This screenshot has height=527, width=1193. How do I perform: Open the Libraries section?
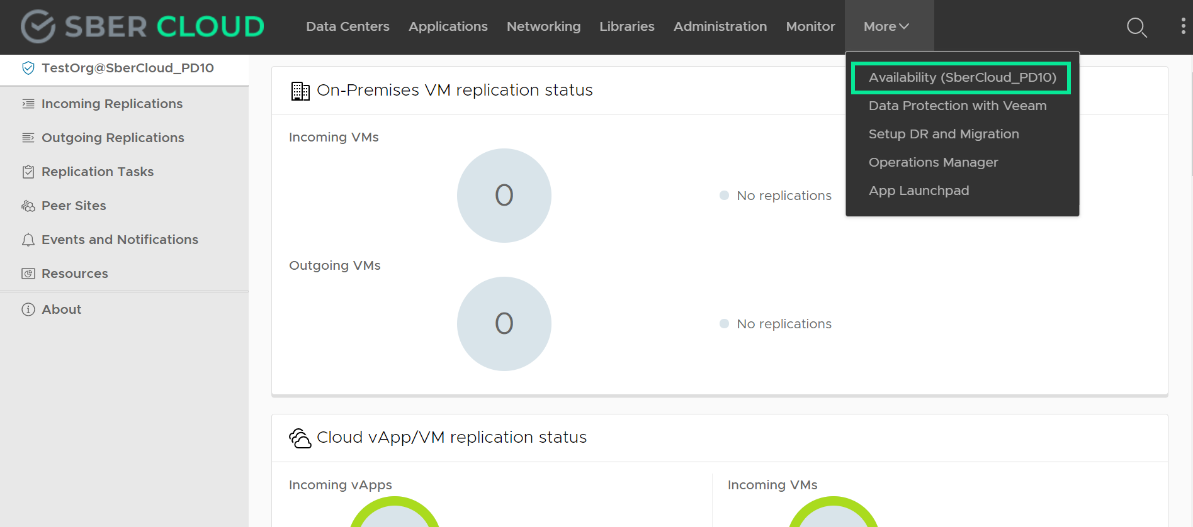(x=627, y=26)
